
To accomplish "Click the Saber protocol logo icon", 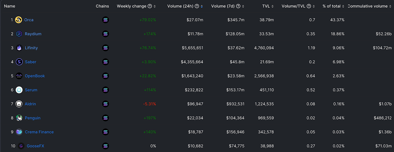I will pos(19,62).
